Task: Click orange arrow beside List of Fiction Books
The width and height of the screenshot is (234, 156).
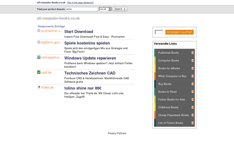Action: 193,123
